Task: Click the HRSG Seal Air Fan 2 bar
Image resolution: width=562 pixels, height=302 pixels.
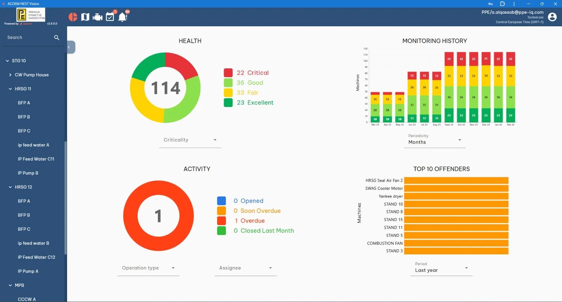Action: click(456, 180)
